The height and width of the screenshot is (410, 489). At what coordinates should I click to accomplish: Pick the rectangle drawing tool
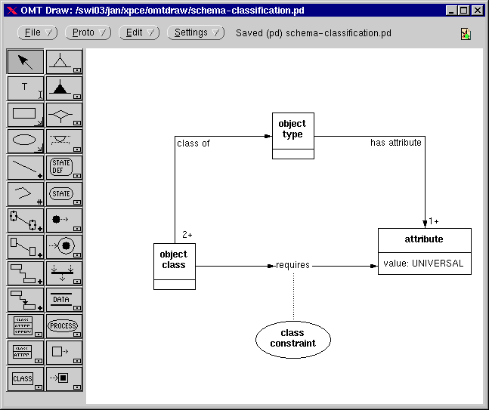coord(25,115)
